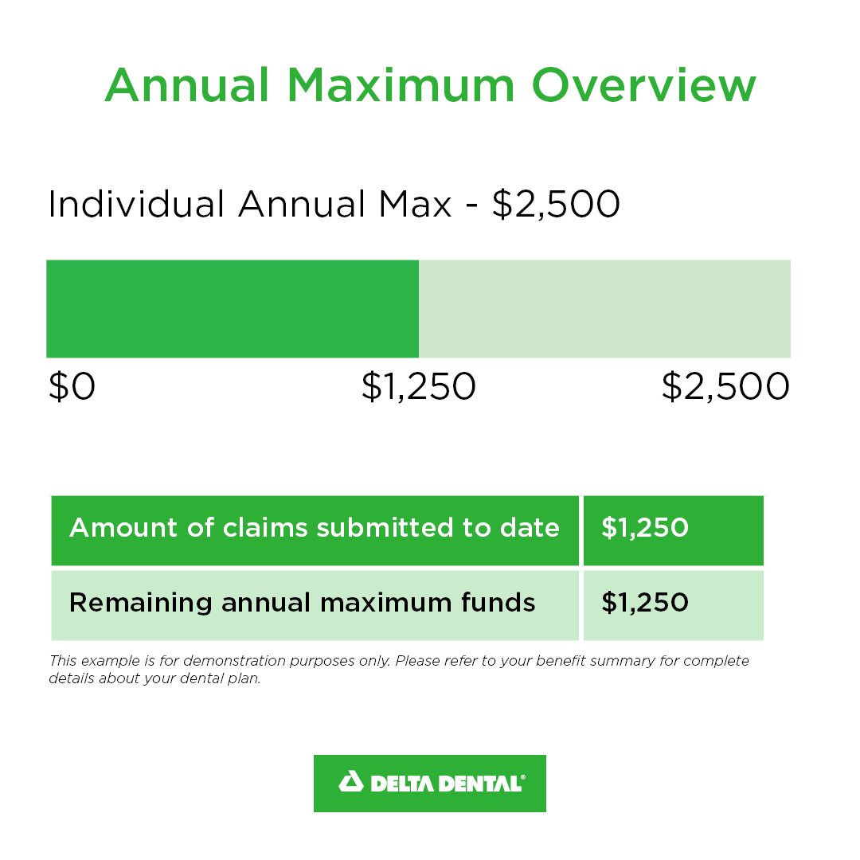Image resolution: width=860 pixels, height=860 pixels.
Task: Click the dark green used portion of the bar
Action: (x=233, y=309)
